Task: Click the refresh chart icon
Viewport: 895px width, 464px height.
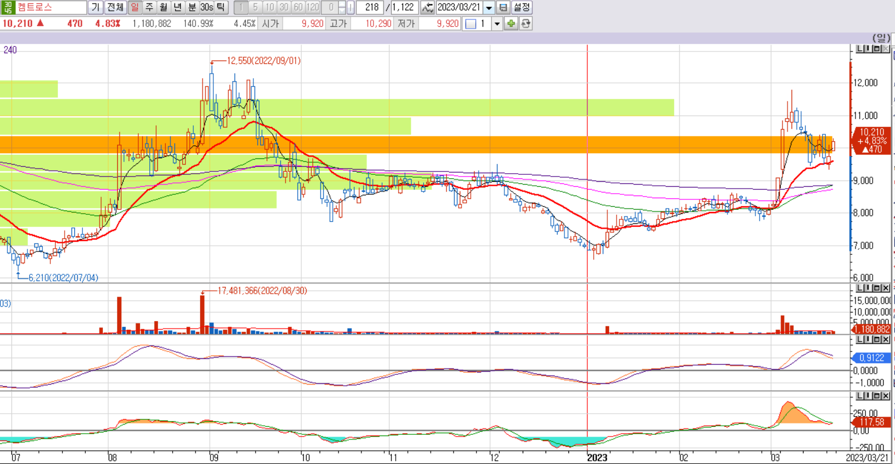Action: tap(525, 23)
